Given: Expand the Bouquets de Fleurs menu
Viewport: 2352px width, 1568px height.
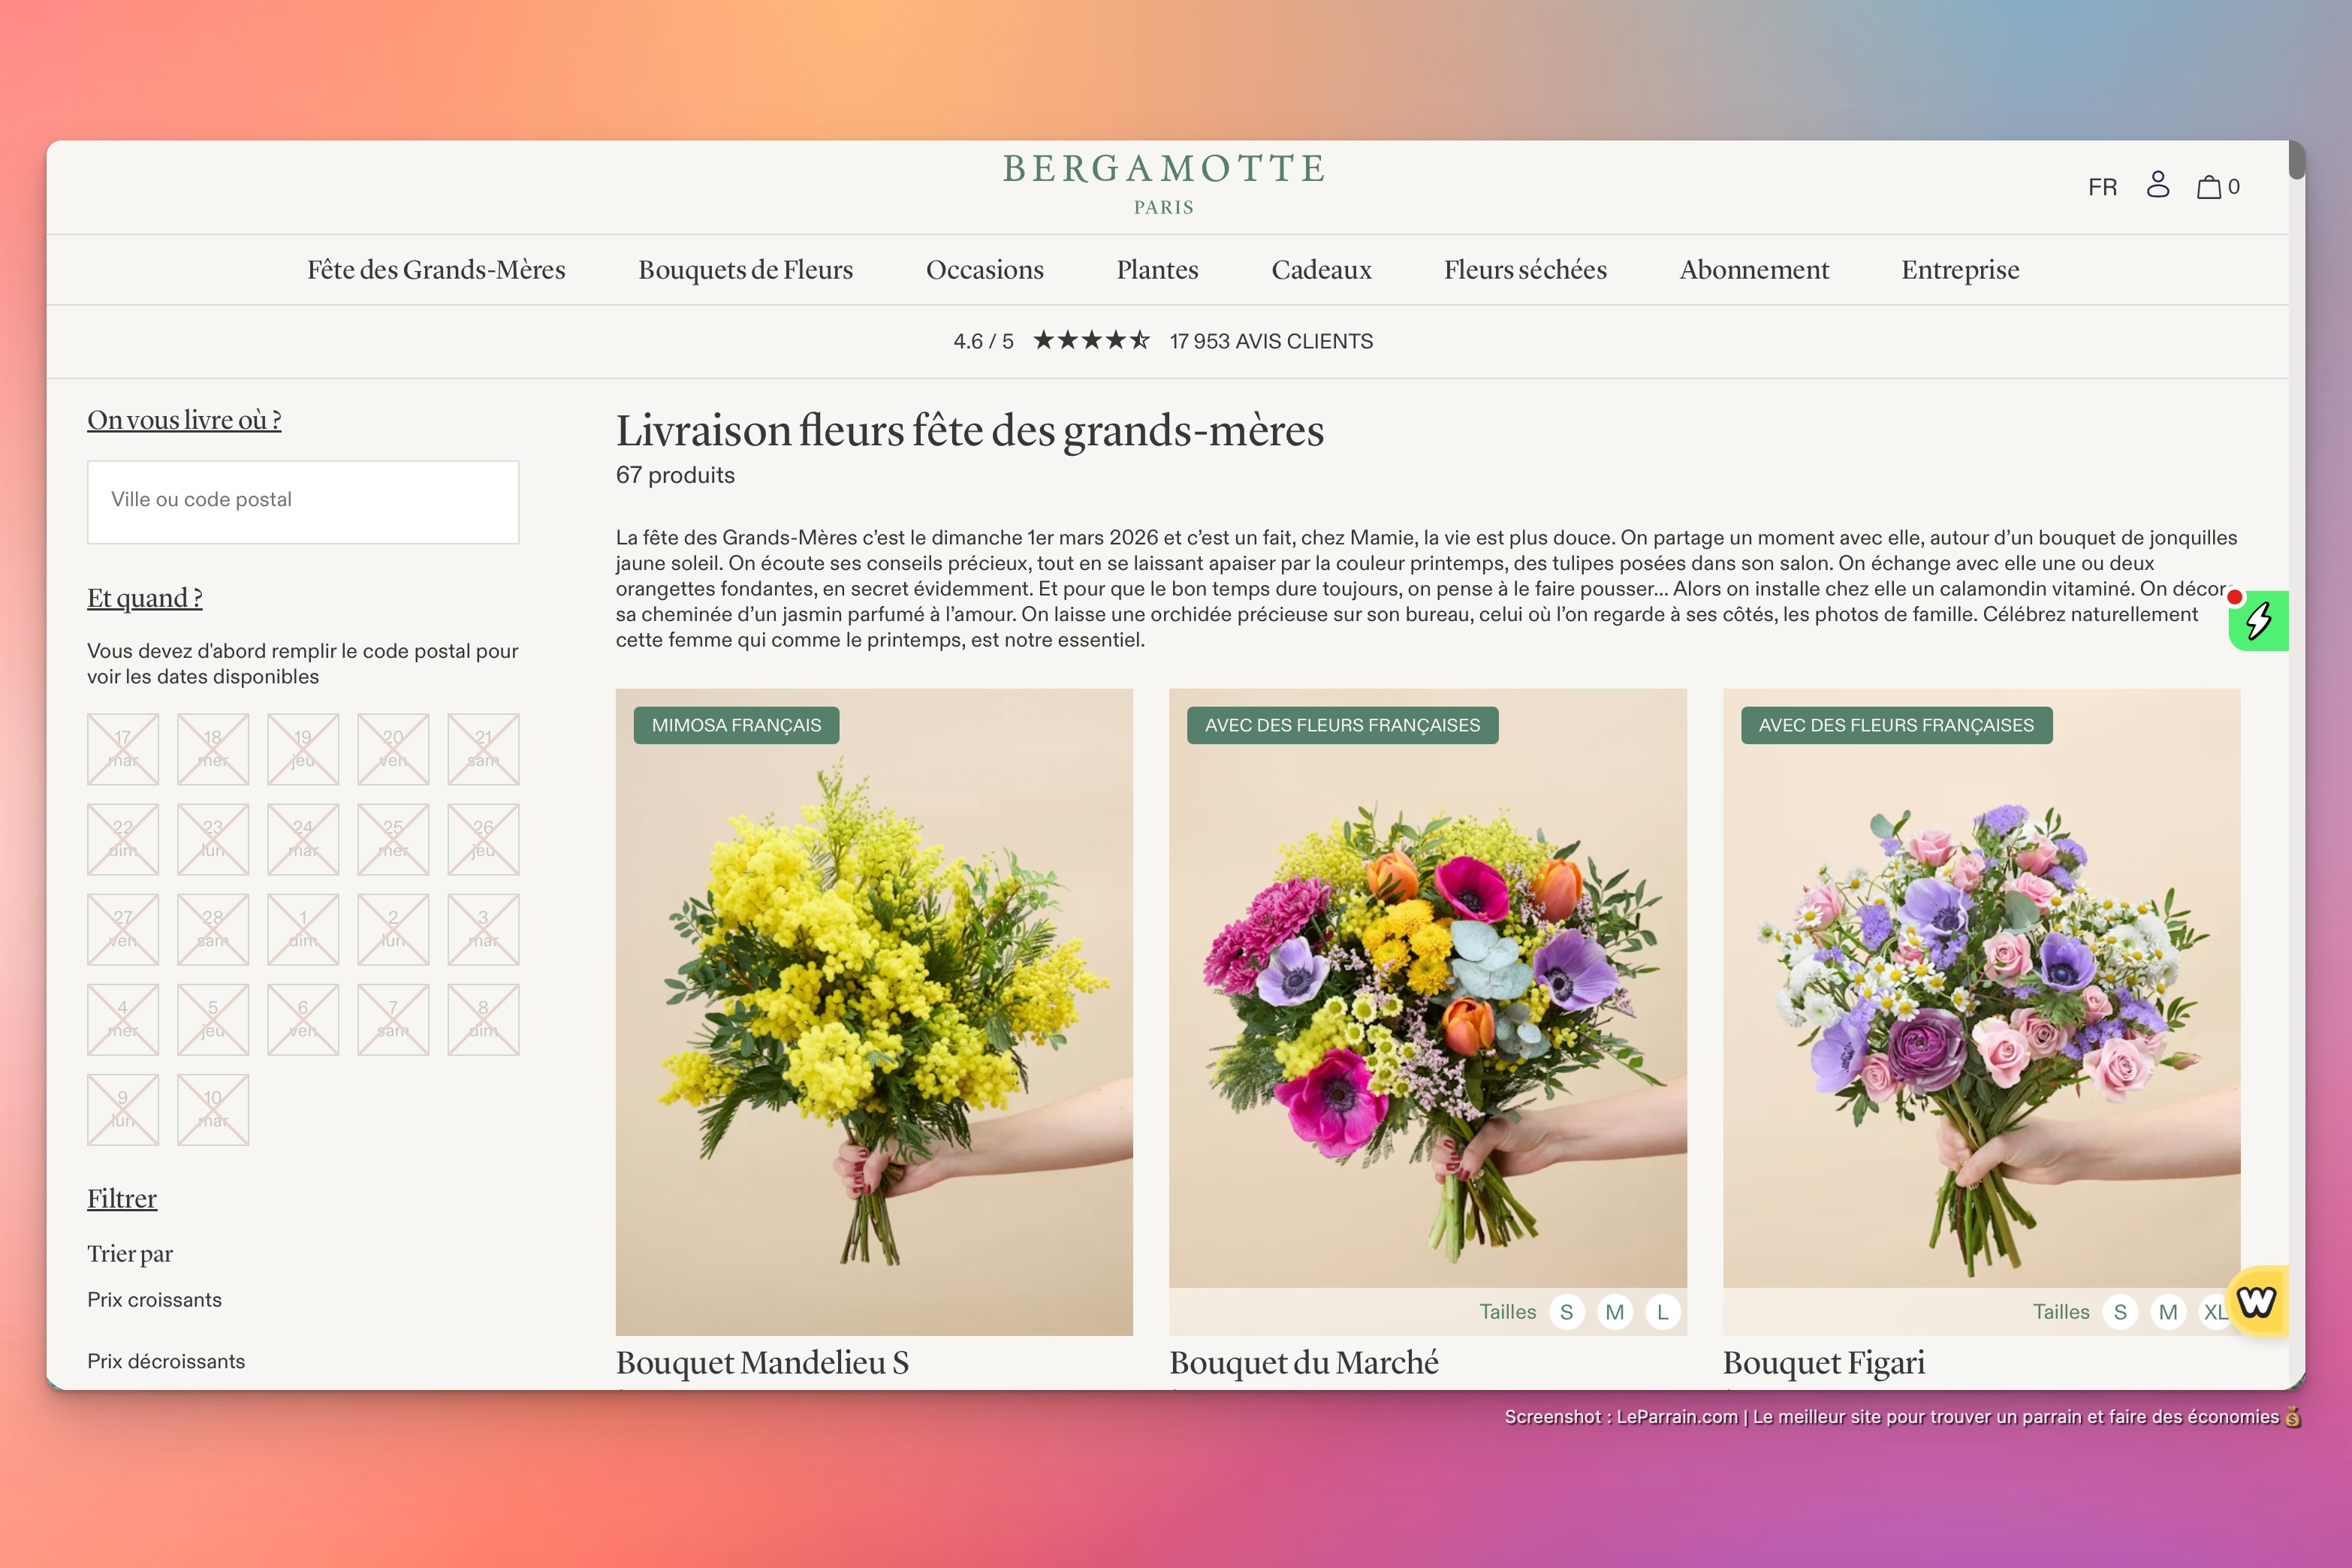Looking at the screenshot, I should (x=745, y=270).
